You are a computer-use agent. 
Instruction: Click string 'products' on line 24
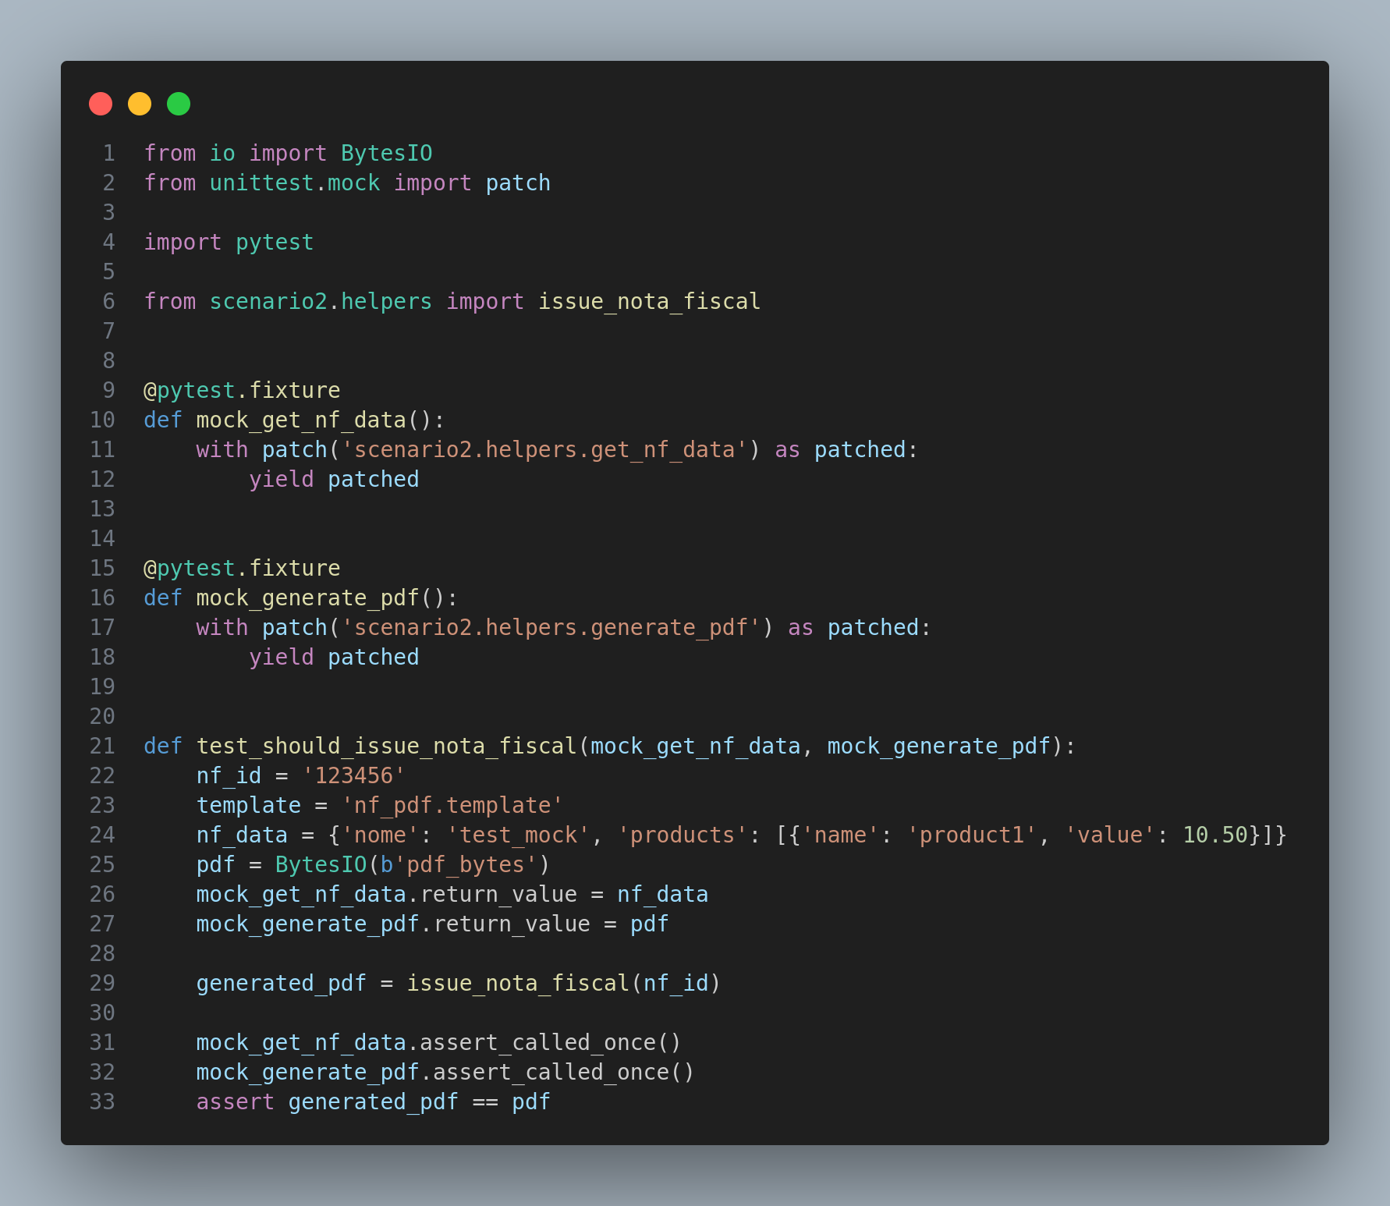point(683,835)
